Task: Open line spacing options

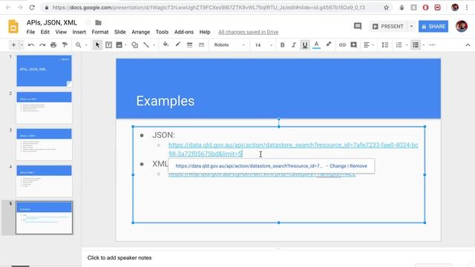Action: (385, 45)
